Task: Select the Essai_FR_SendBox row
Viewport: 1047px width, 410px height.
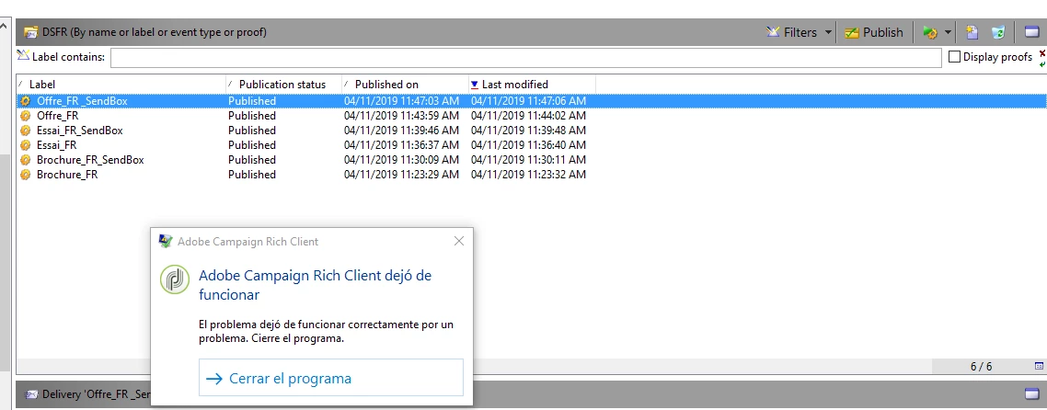Action: click(x=532, y=131)
